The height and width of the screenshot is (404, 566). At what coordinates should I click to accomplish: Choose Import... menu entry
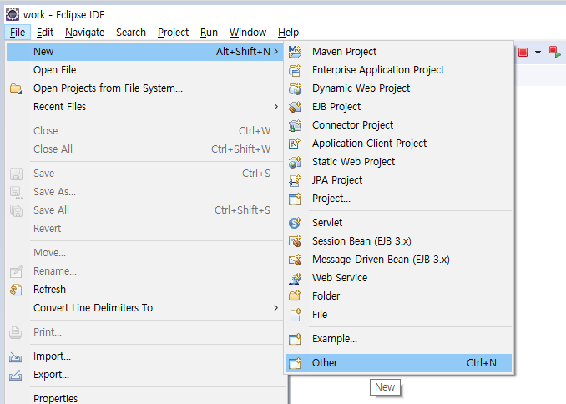144,356
